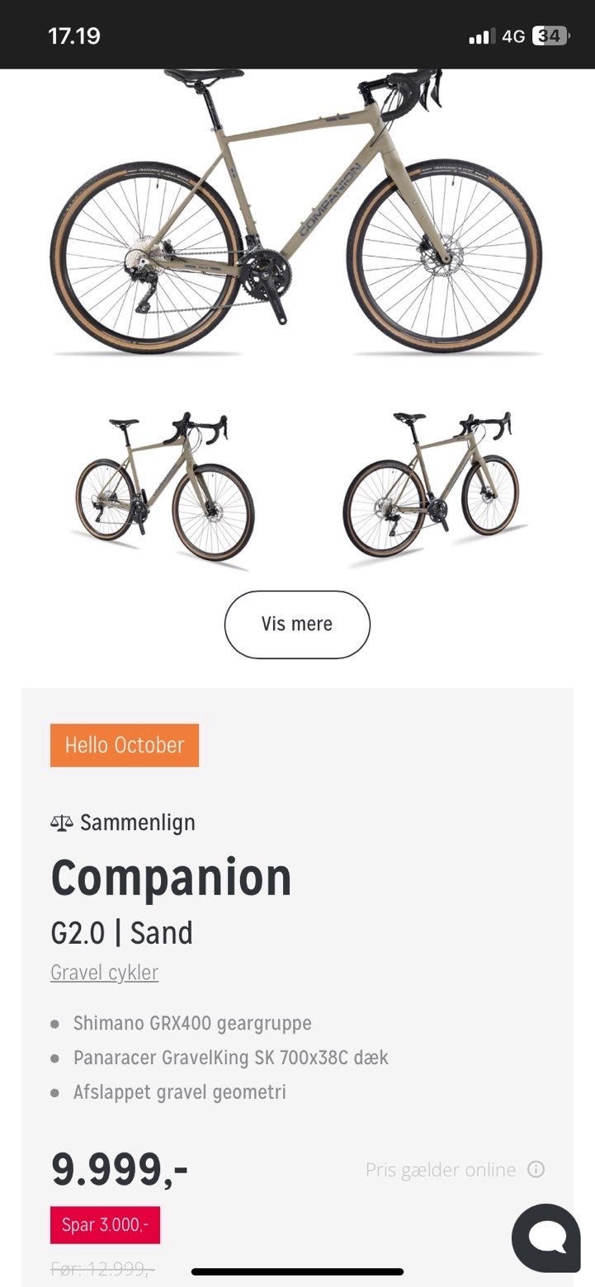Tap the clock time in status bar
Screen dimensions: 595x1287
74,36
